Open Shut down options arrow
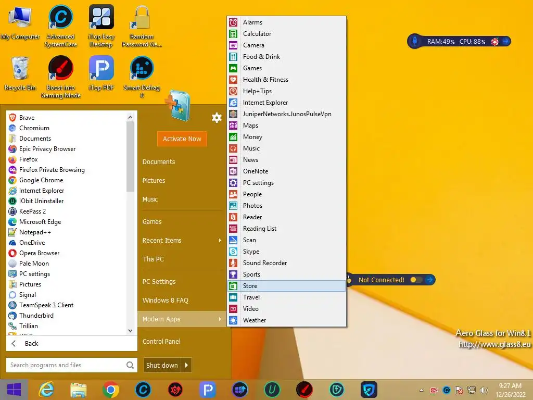 187,365
